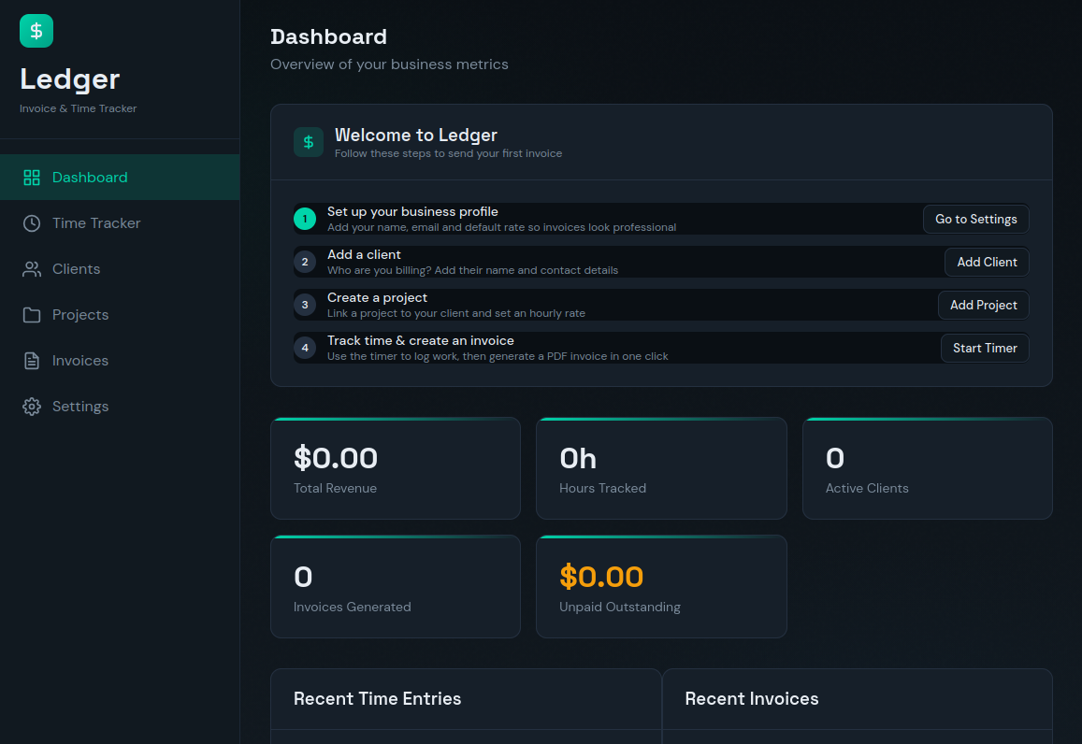Click 'Overview of your business metrics' text
Screen dimensions: 1082x744
point(389,64)
